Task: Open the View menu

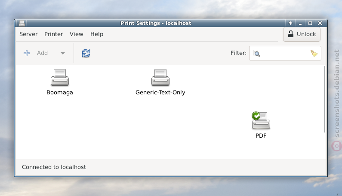Action: click(x=76, y=34)
